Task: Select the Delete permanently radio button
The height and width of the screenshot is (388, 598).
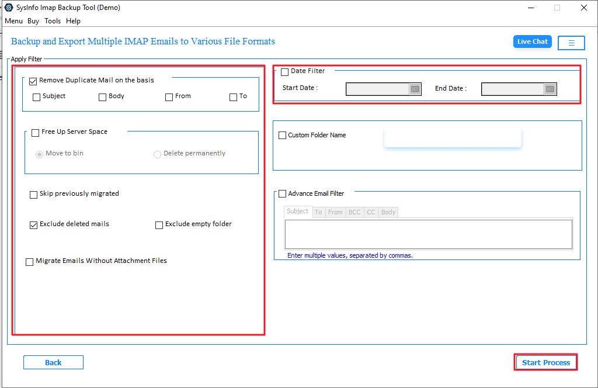Action: (x=157, y=154)
